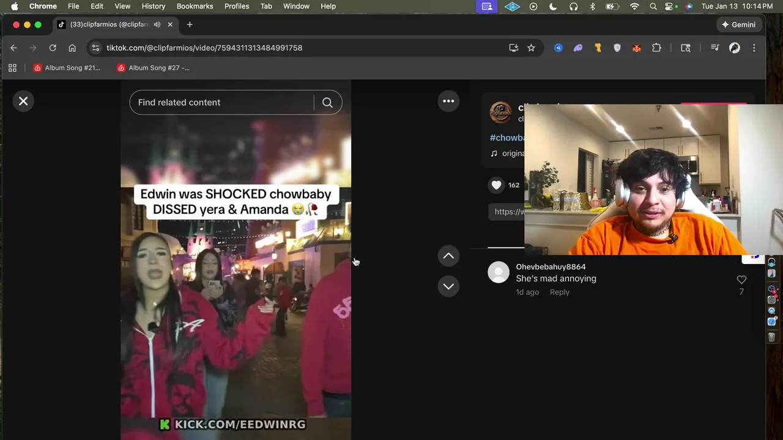
Task: Open the Extensions puzzle-piece menu
Action: tap(656, 48)
